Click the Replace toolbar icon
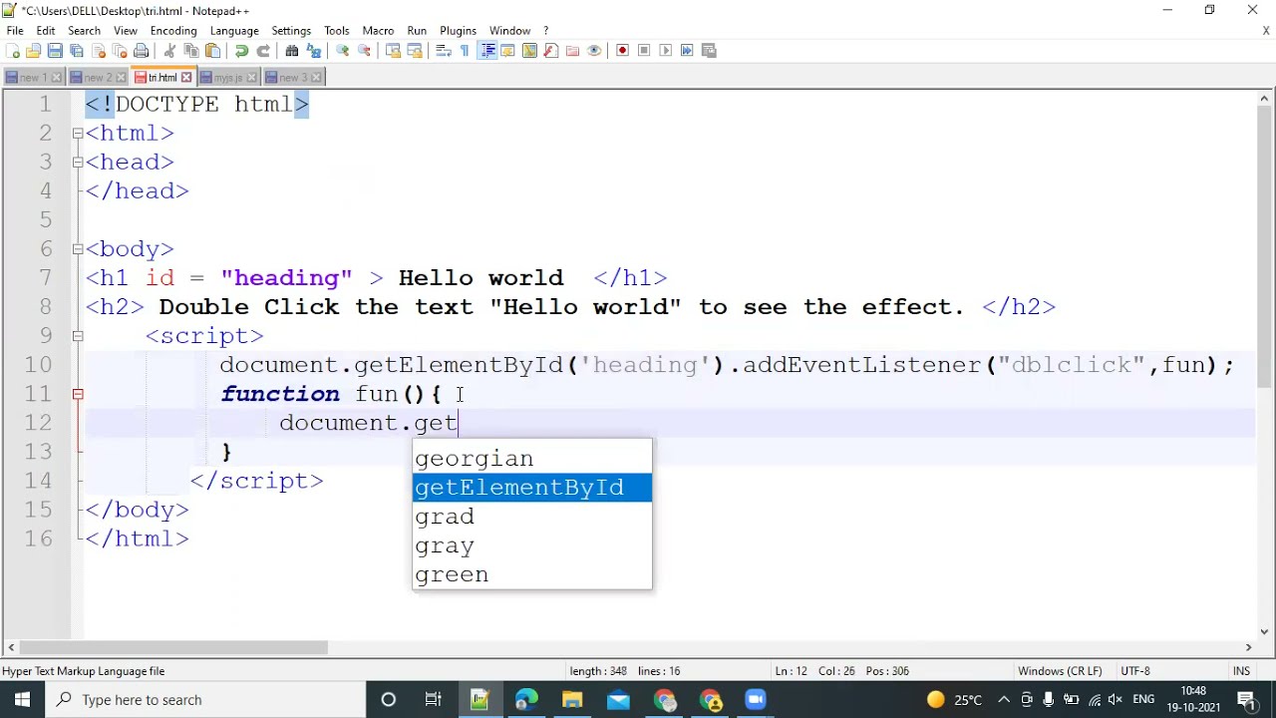Viewport: 1276px width, 718px height. 314,51
